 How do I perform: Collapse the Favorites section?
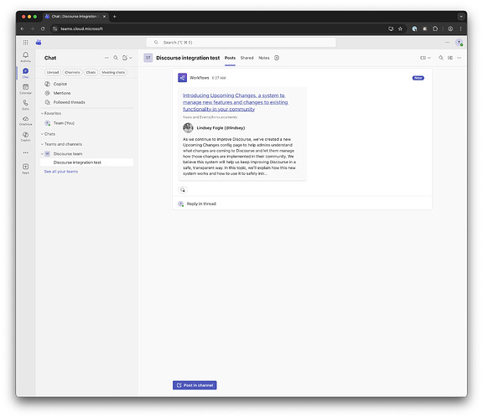pyautogui.click(x=42, y=113)
